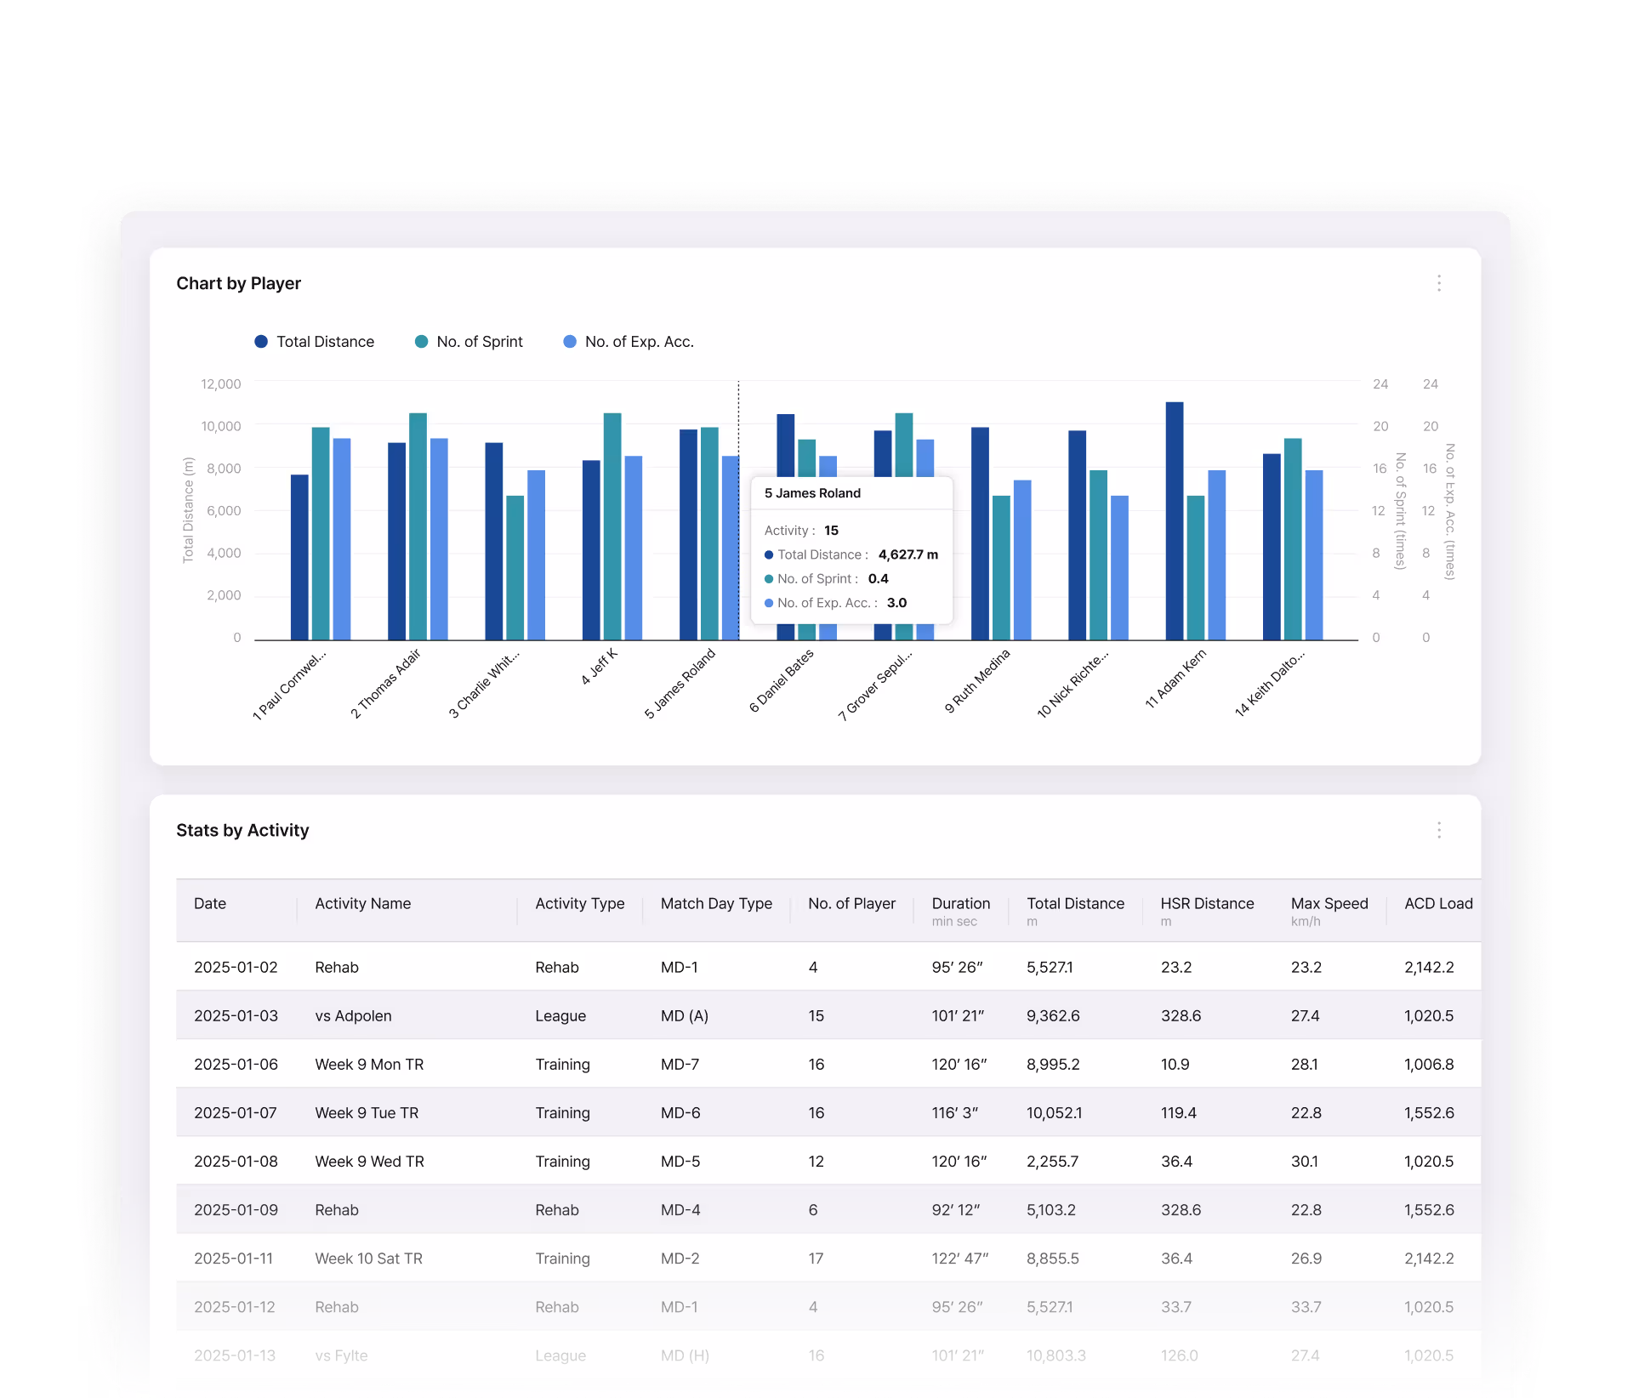Viewport: 1633px width, 1398px height.
Task: Click Ruth Medina's Total Distance bar
Action: pos(980,536)
